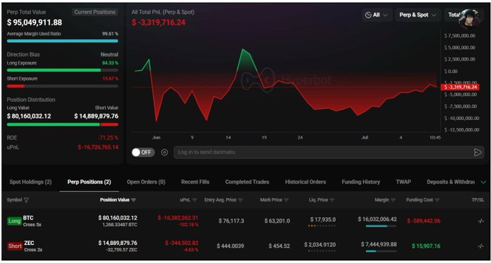Click the Short badge on ZEC row
The image size is (491, 263).
tap(14, 246)
